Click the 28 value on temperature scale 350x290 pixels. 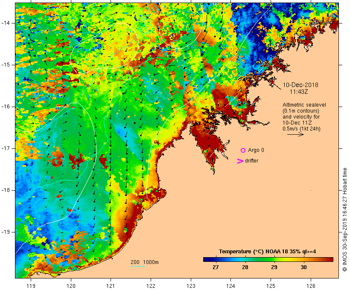245,267
